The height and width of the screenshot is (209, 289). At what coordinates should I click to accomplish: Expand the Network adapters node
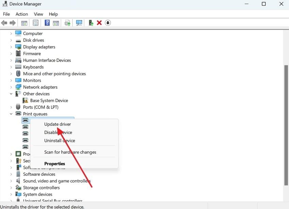(x=11, y=87)
